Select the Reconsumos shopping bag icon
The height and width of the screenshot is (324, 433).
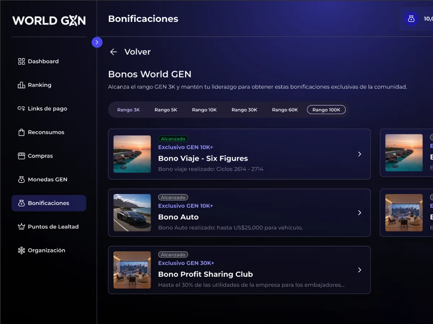click(21, 132)
